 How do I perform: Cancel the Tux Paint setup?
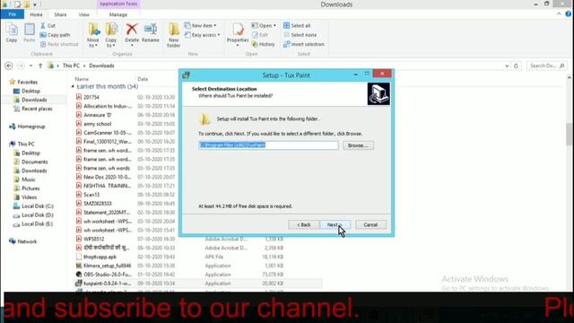click(x=370, y=224)
